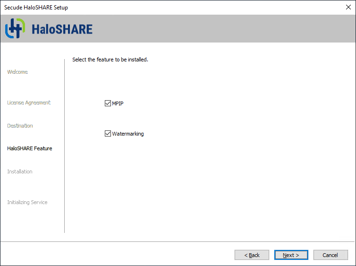This screenshot has width=356, height=266.
Task: Click the Installation step in sidebar
Action: click(20, 172)
